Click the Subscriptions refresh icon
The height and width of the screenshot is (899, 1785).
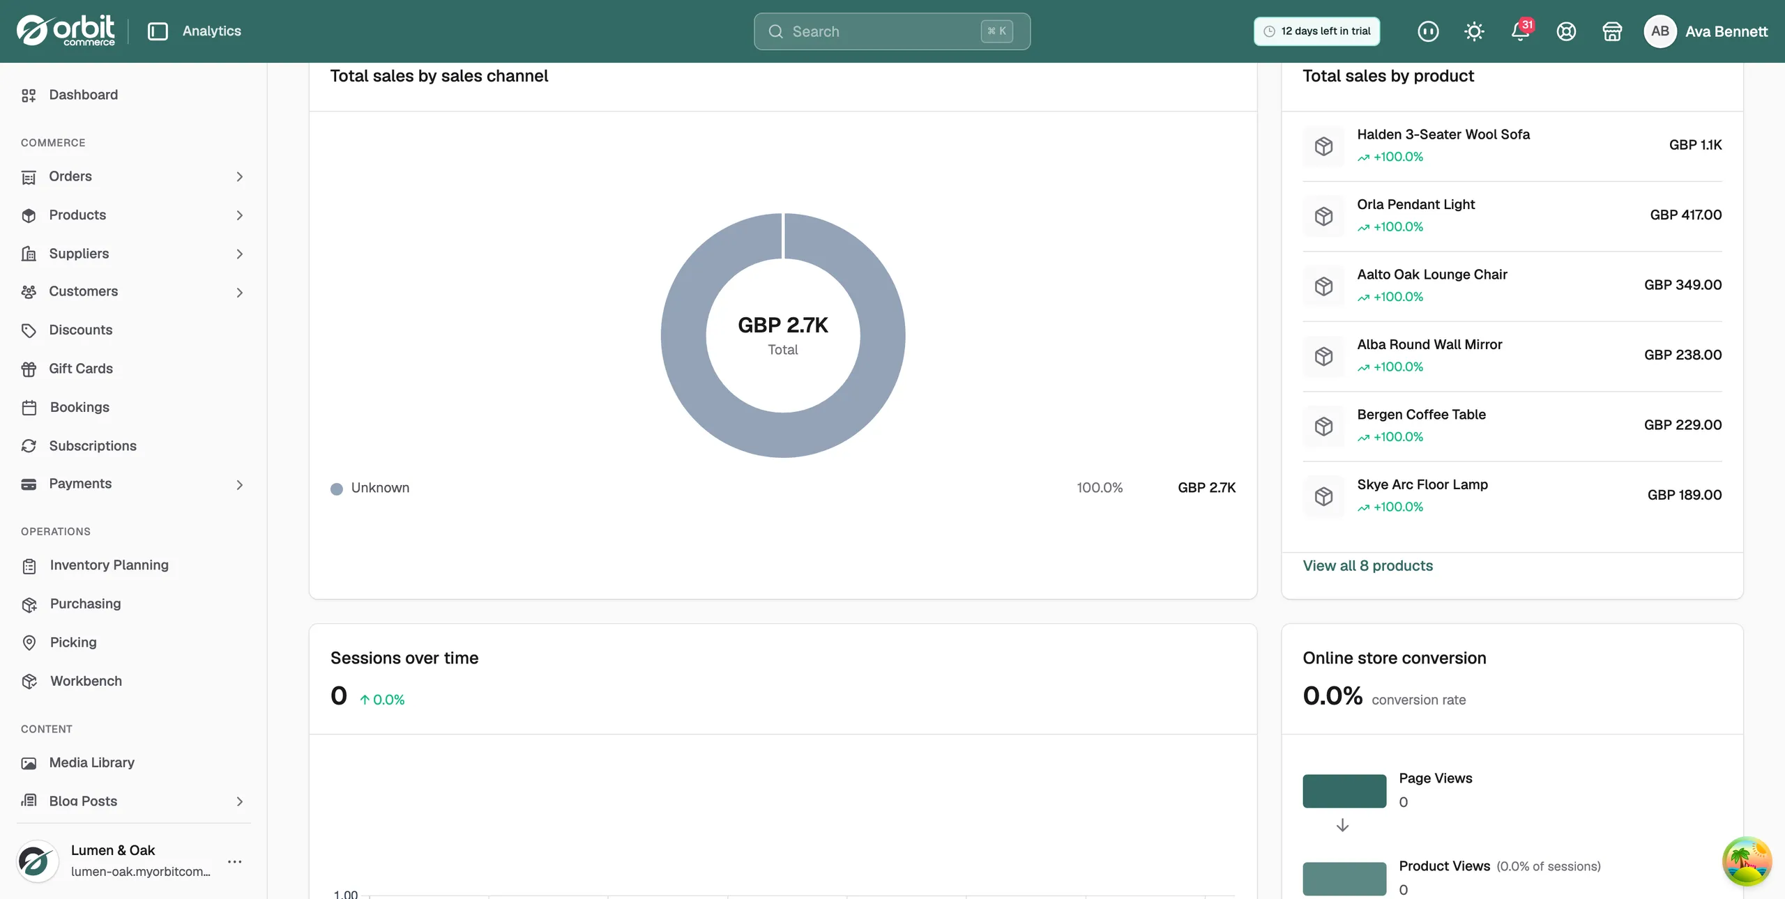[x=29, y=446]
